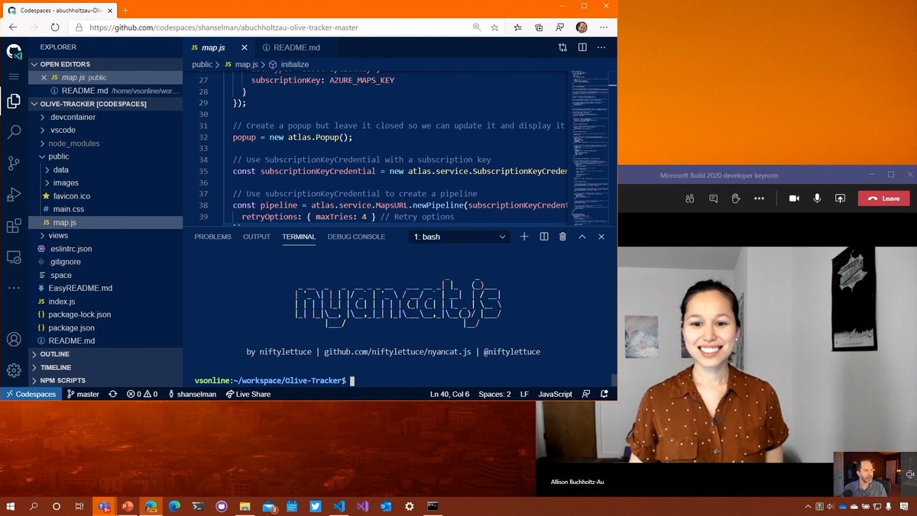Leave the Teams meeting

[x=883, y=198]
